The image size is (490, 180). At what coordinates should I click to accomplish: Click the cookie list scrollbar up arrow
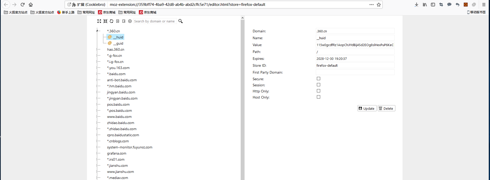pyautogui.click(x=242, y=18)
